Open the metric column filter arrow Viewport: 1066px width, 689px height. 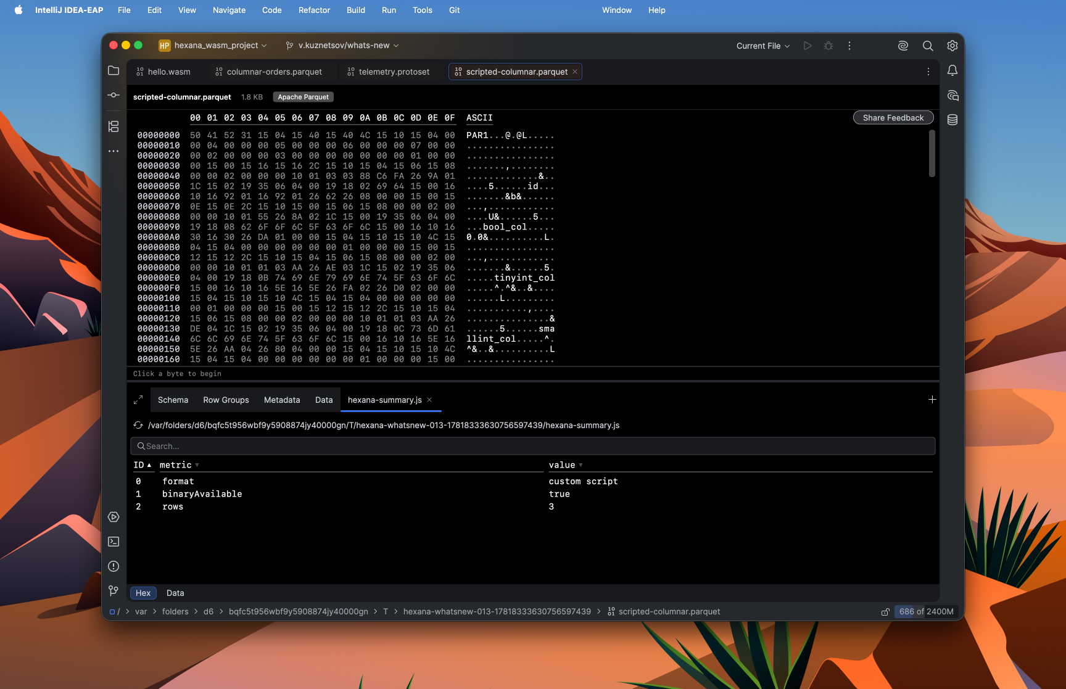pyautogui.click(x=197, y=465)
